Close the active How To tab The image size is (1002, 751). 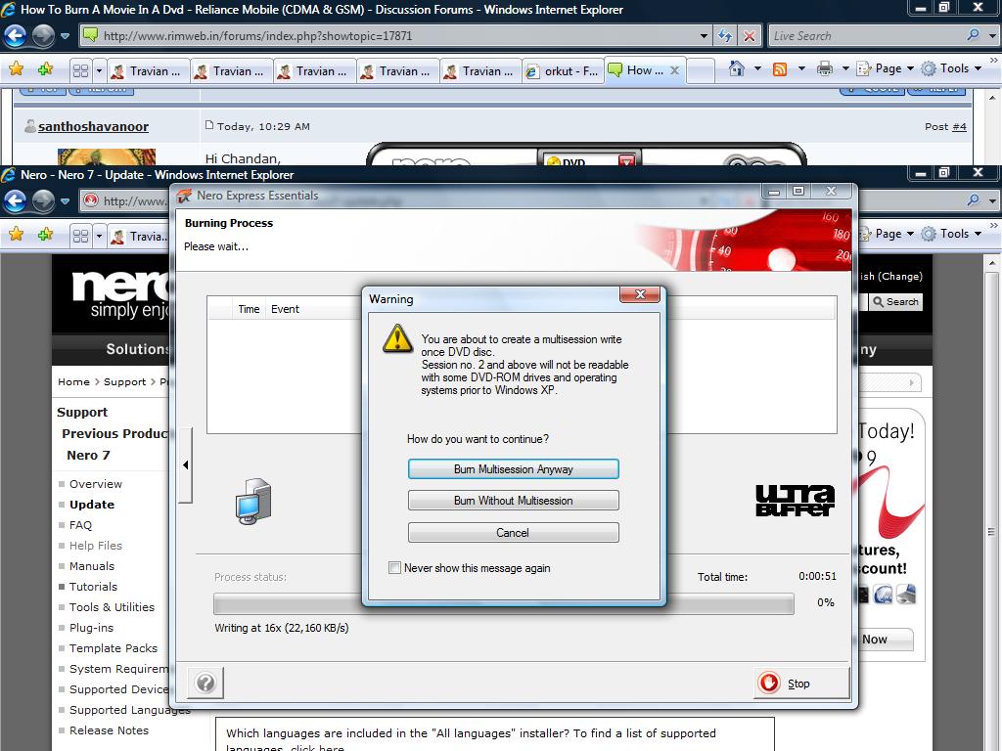[674, 70]
